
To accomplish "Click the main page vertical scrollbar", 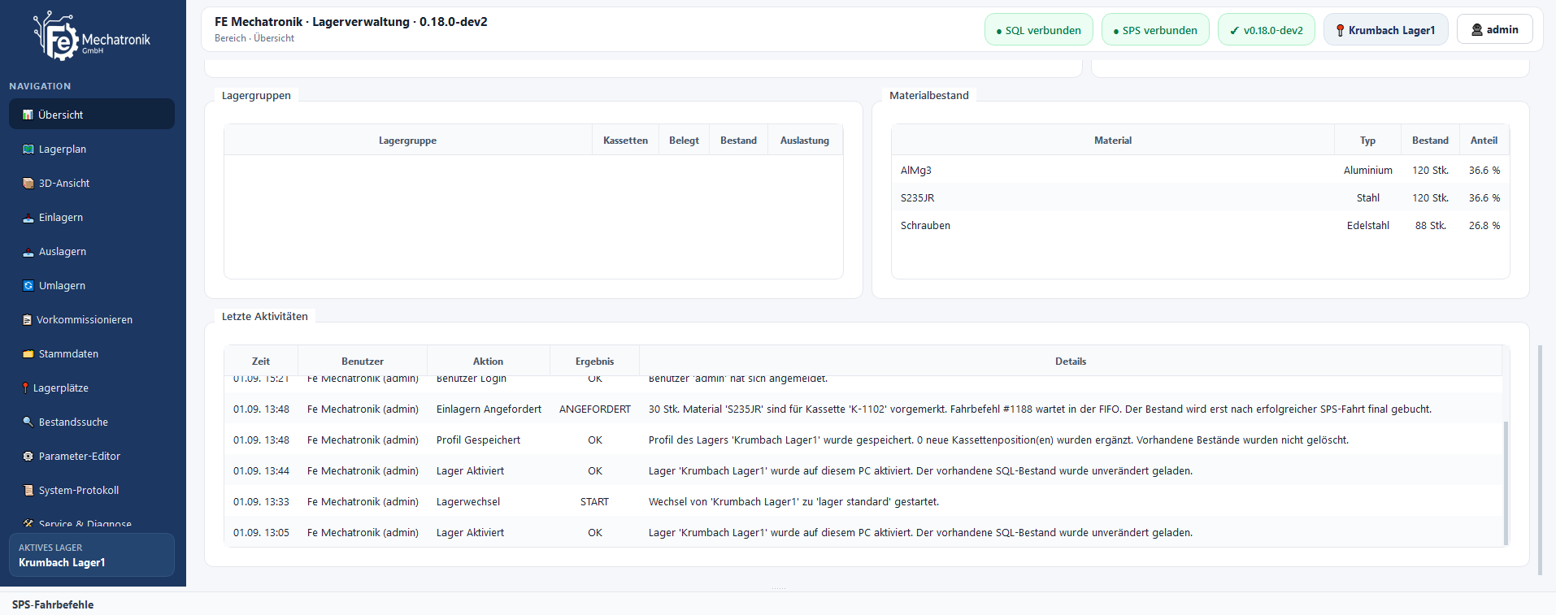I will (x=1540, y=460).
